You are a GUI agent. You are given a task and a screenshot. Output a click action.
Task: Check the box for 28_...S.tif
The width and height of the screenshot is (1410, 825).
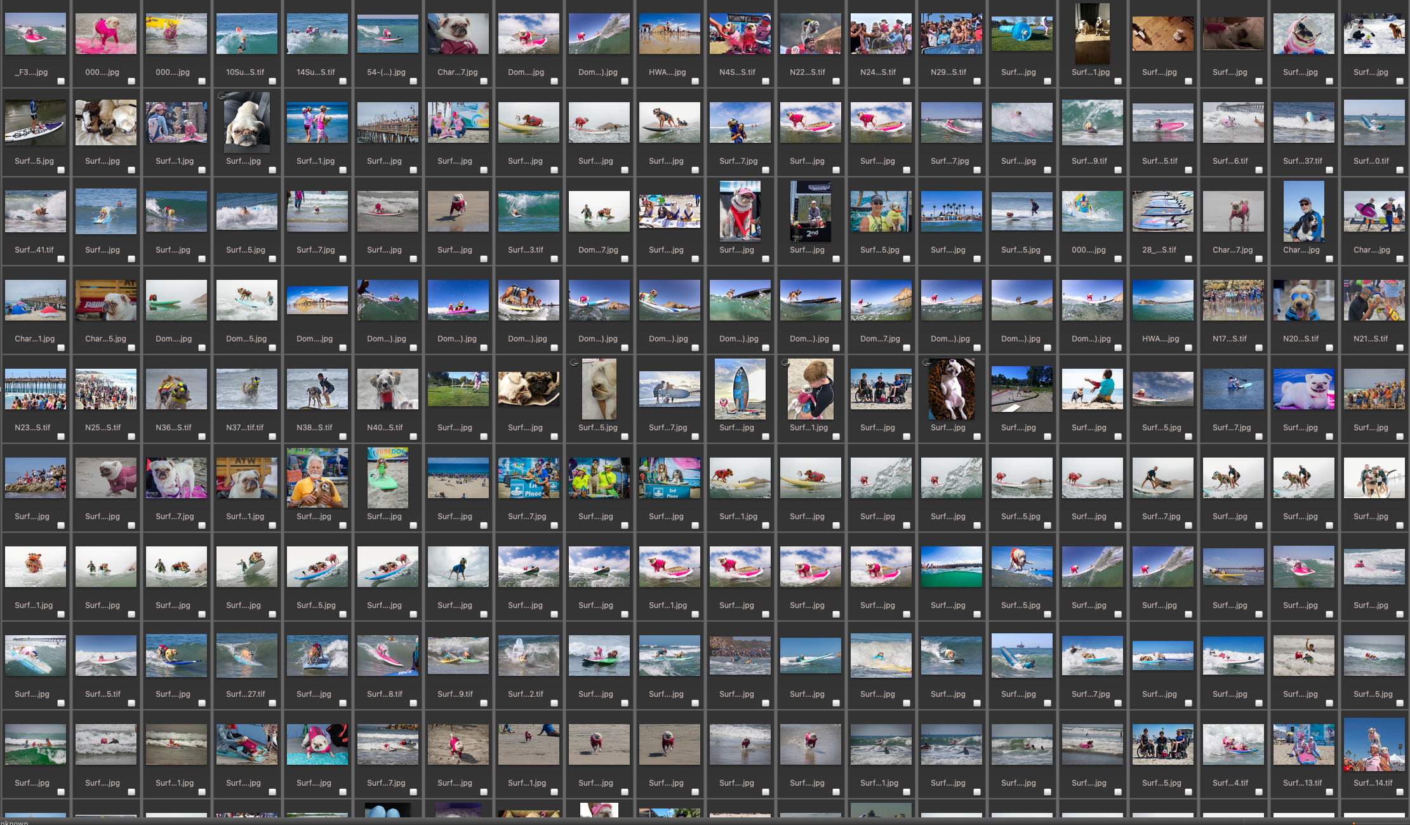(1188, 259)
